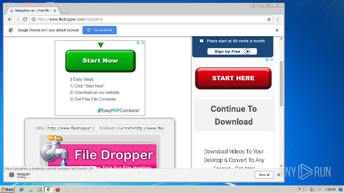Viewport: 344px width, 193px height.
Task: Open Internet Explorer from taskbar
Action: 21,190
